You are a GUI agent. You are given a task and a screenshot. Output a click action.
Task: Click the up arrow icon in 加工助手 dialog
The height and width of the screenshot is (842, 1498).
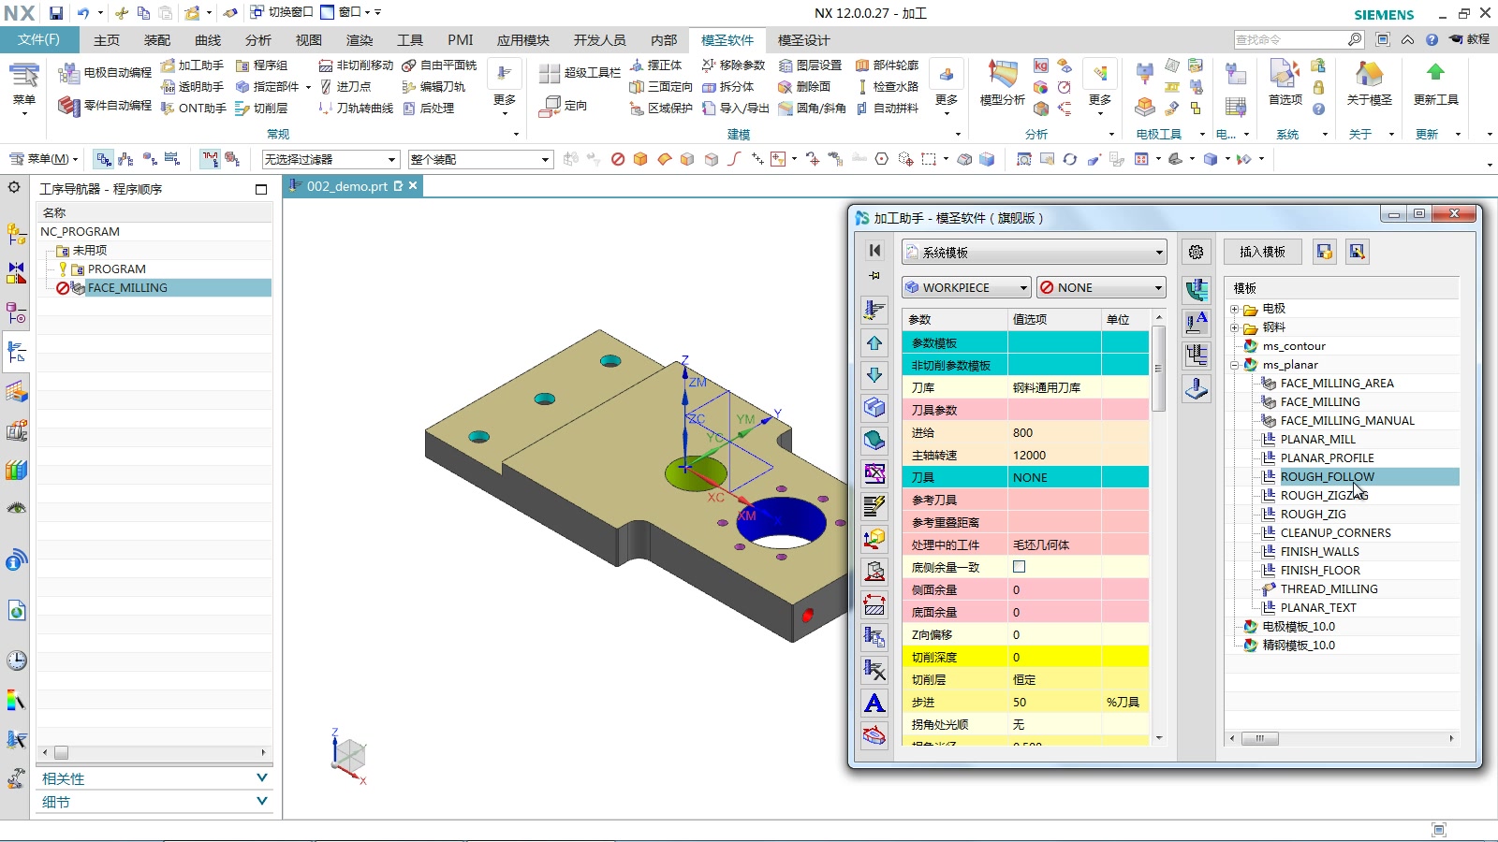874,343
